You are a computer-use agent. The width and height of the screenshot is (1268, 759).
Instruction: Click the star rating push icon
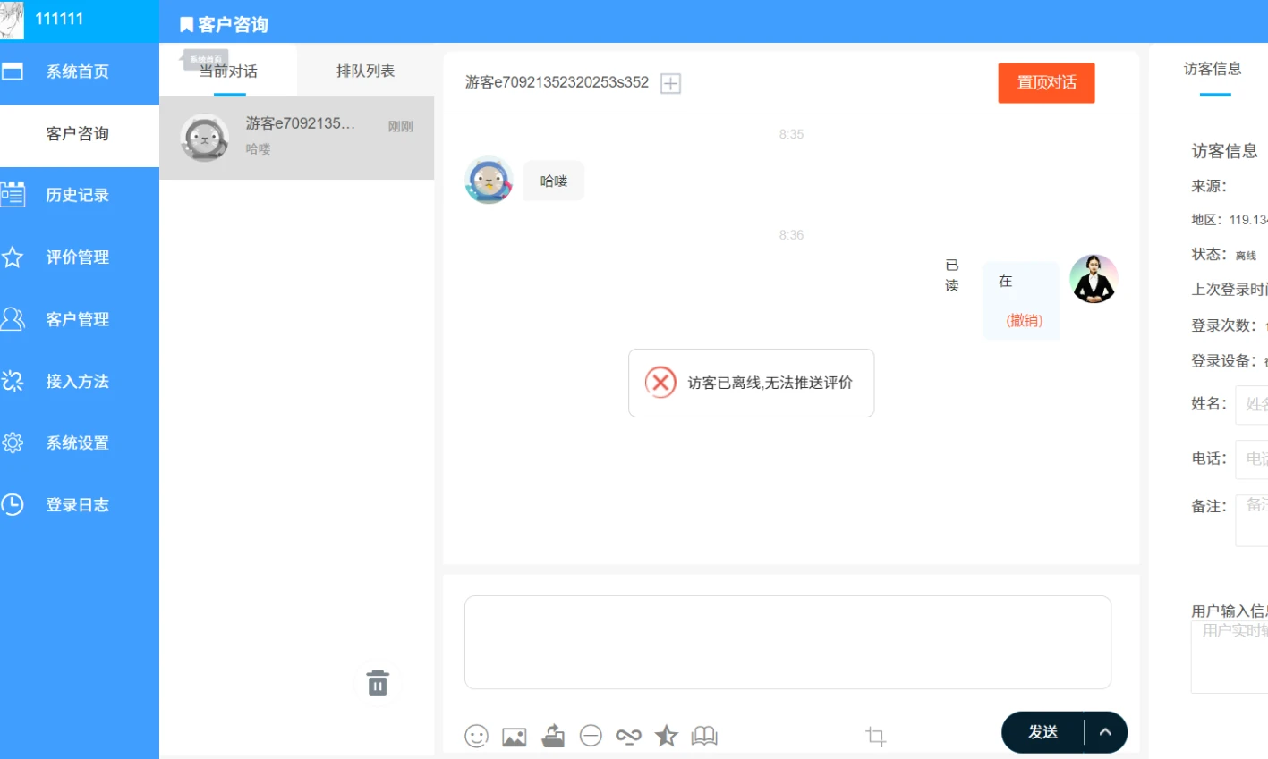click(x=666, y=736)
